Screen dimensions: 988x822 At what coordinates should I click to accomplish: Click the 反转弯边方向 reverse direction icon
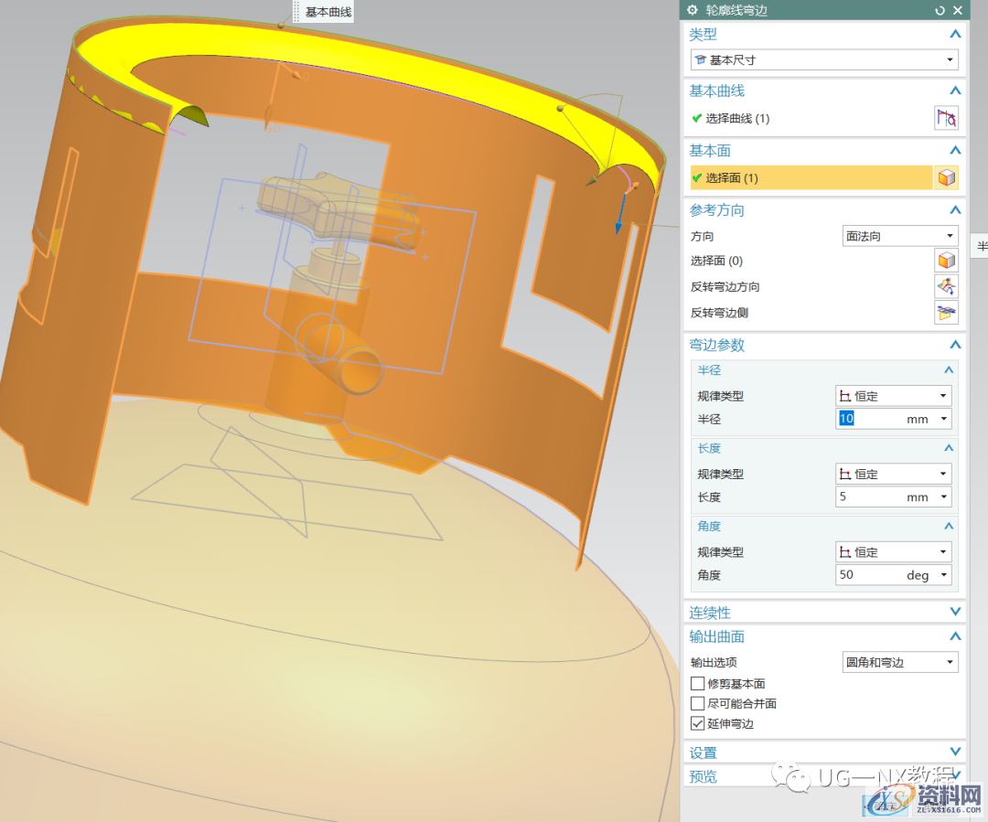click(x=946, y=286)
